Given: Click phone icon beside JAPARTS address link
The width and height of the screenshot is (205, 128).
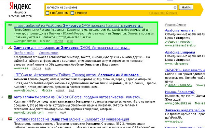Looking at the screenshot, I should [166, 85].
